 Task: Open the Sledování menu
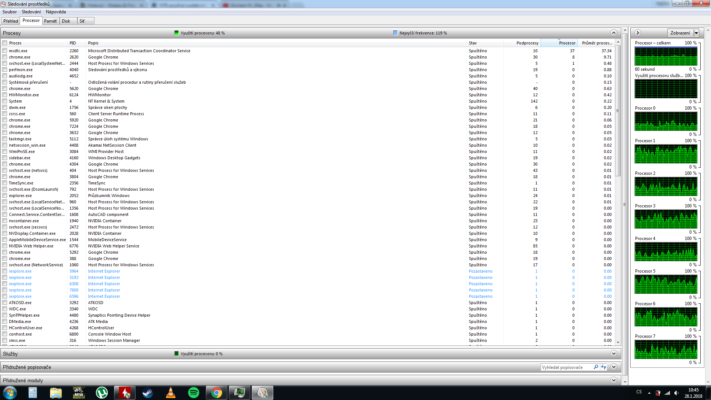pos(31,12)
